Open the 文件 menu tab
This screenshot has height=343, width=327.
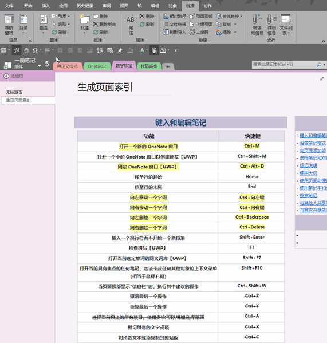pyautogui.click(x=9, y=6)
